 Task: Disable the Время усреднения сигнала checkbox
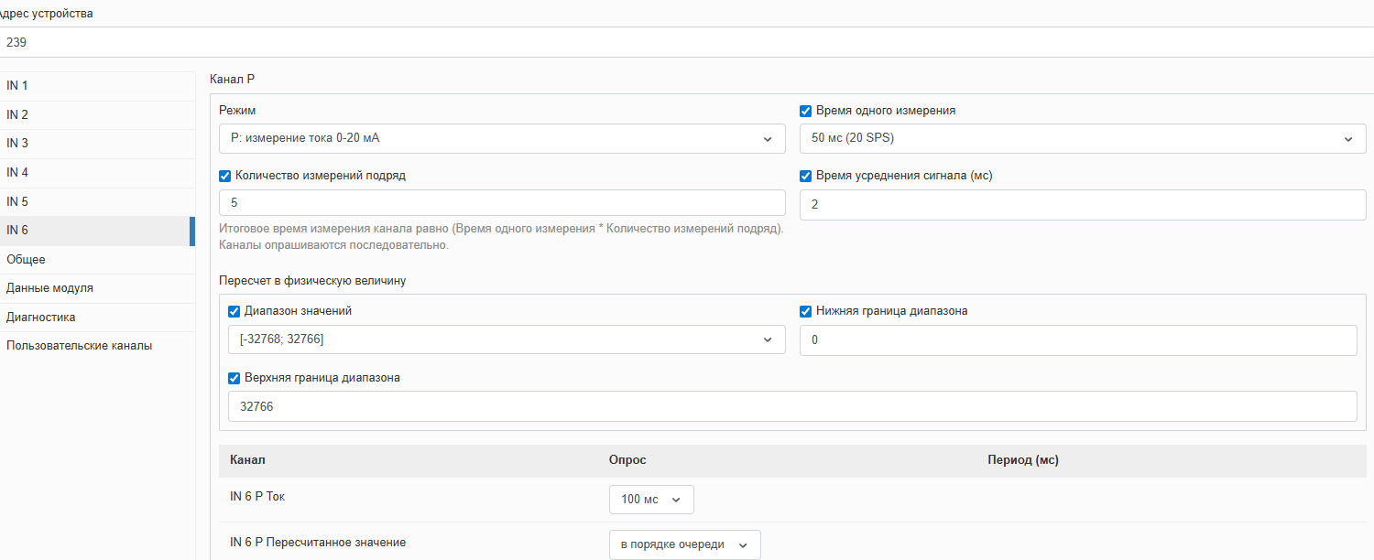click(806, 177)
